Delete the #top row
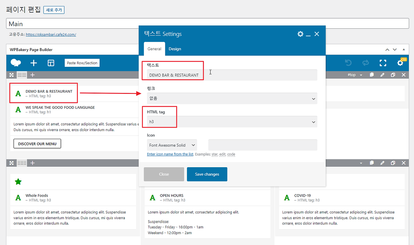Screen dimensions: 414x245 pyautogui.click(x=404, y=75)
